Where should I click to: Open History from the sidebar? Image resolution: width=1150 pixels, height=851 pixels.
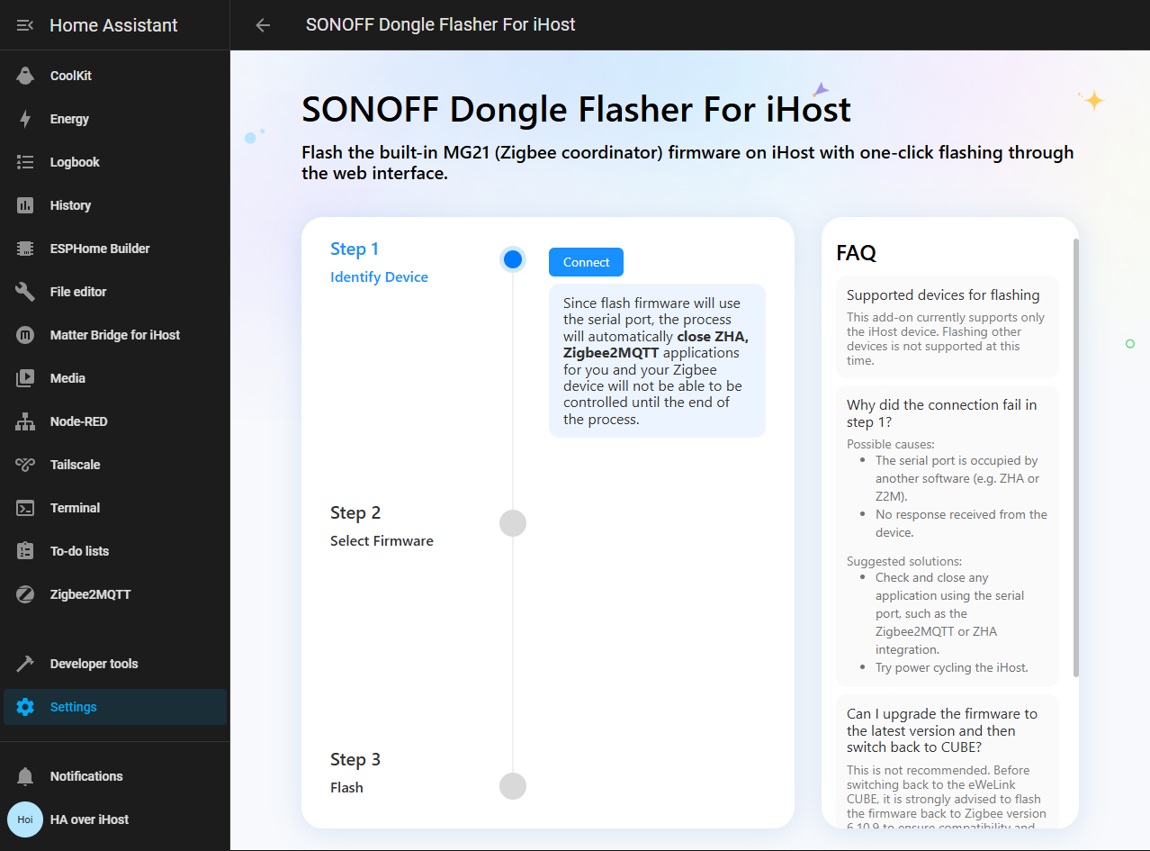(115, 205)
